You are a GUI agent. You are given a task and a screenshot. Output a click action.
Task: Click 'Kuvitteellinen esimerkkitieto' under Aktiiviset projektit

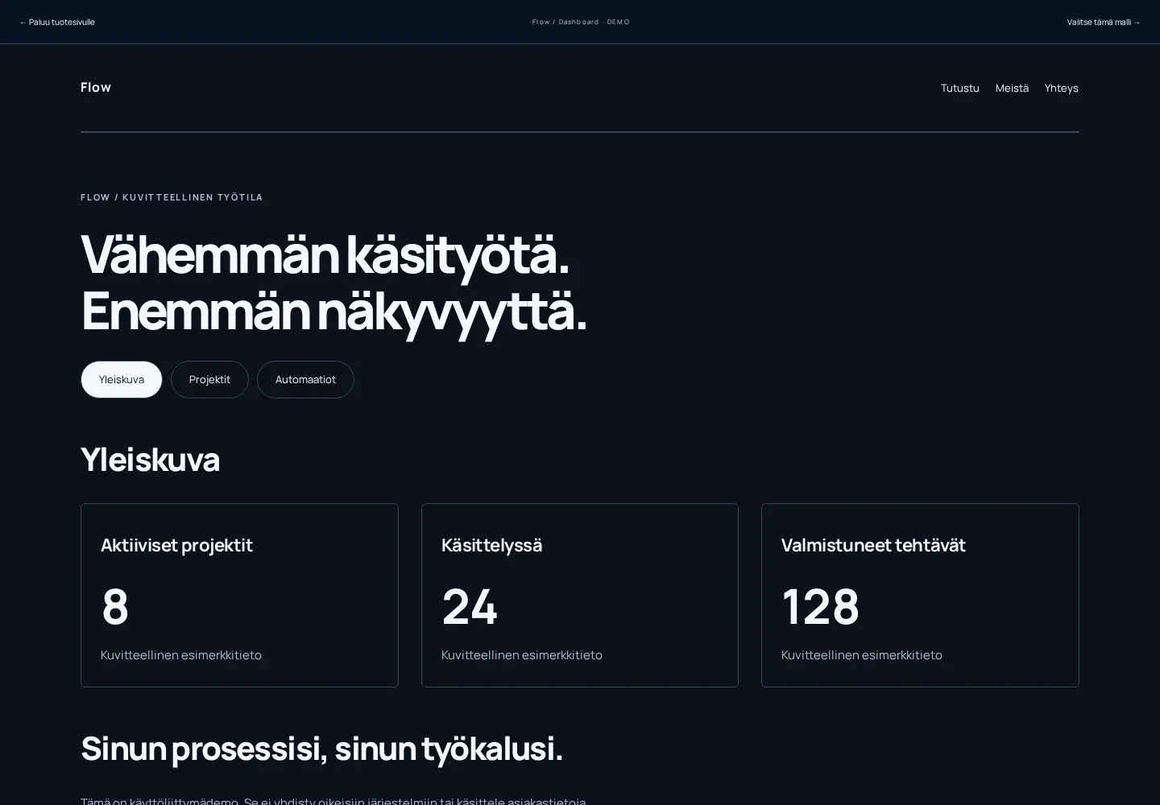(x=181, y=655)
